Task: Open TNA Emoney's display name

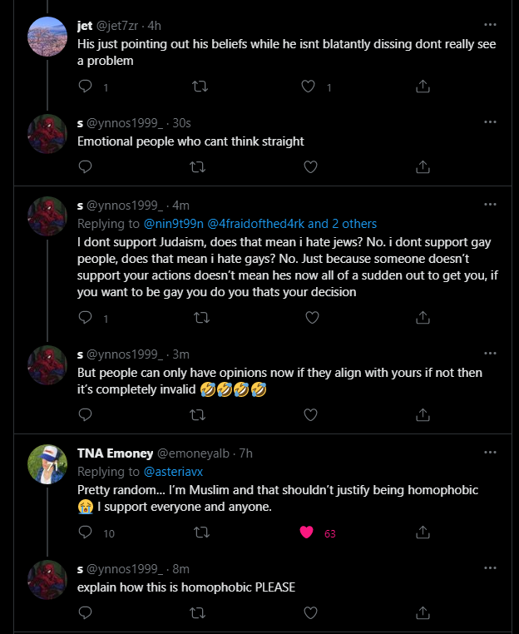Action: point(115,453)
